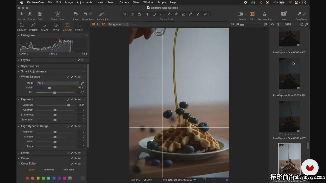Switch viewer to multi-view grid icon
The image size is (326, 183).
[x=94, y=24]
